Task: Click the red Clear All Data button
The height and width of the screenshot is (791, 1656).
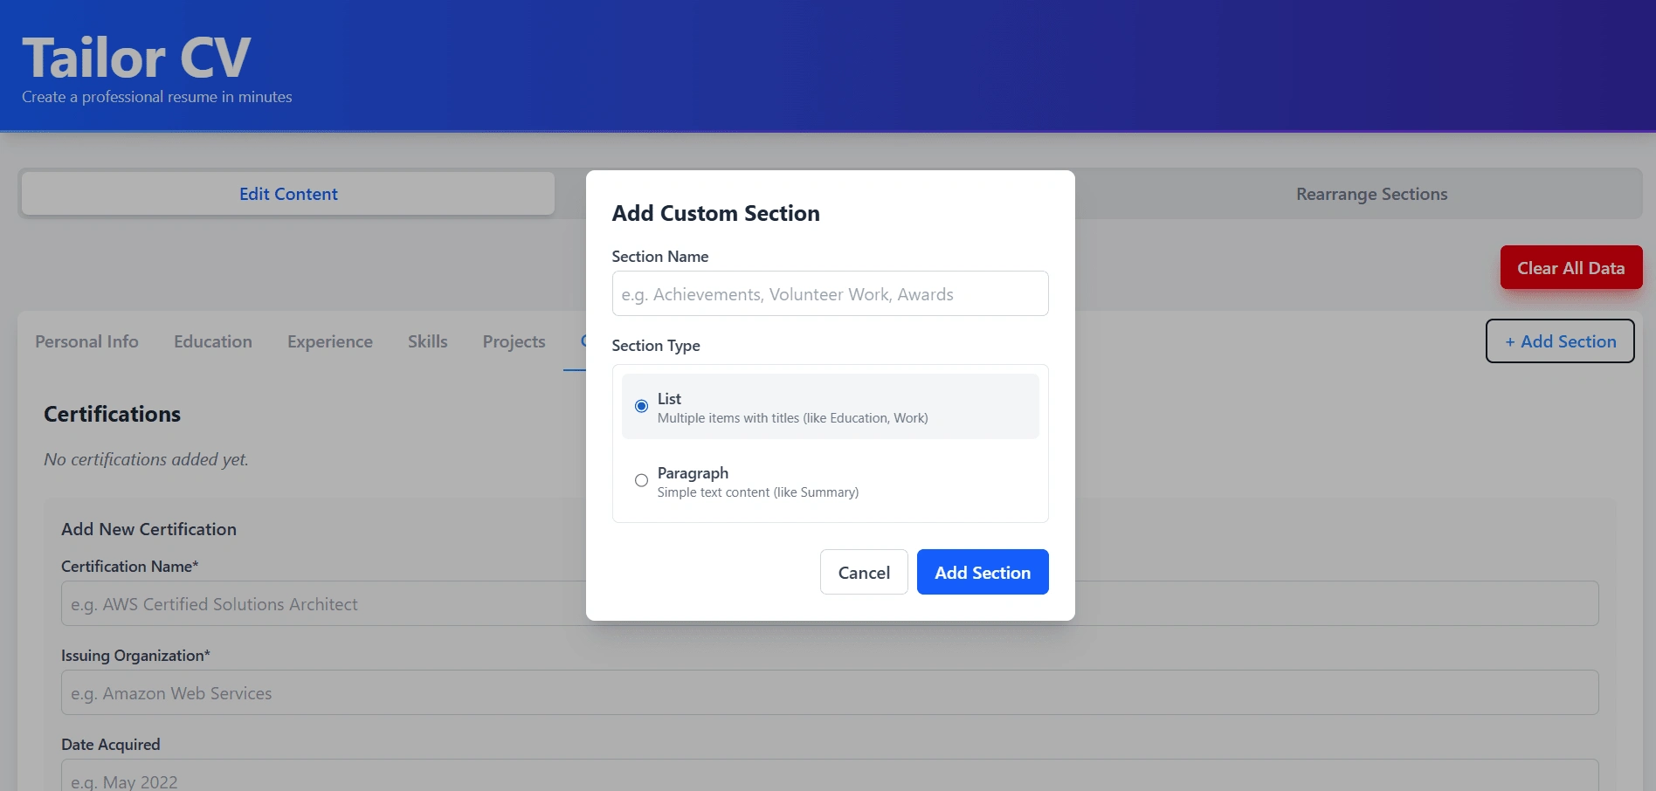Action: pos(1571,267)
